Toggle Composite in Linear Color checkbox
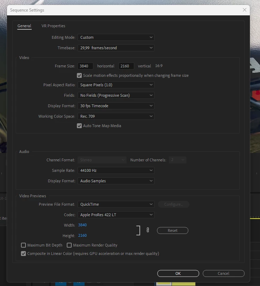 point(23,254)
